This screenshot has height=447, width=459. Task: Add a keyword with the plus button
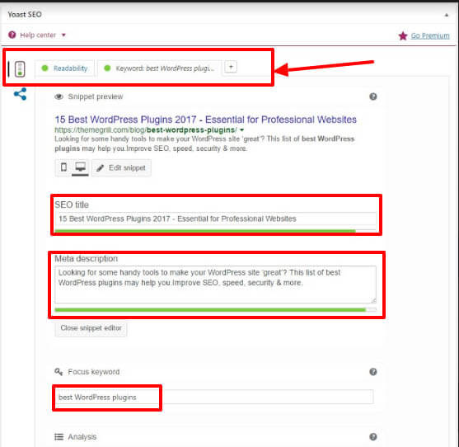(231, 67)
